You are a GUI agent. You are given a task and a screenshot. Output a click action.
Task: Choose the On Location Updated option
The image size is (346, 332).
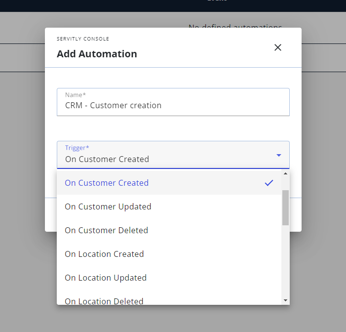point(106,278)
